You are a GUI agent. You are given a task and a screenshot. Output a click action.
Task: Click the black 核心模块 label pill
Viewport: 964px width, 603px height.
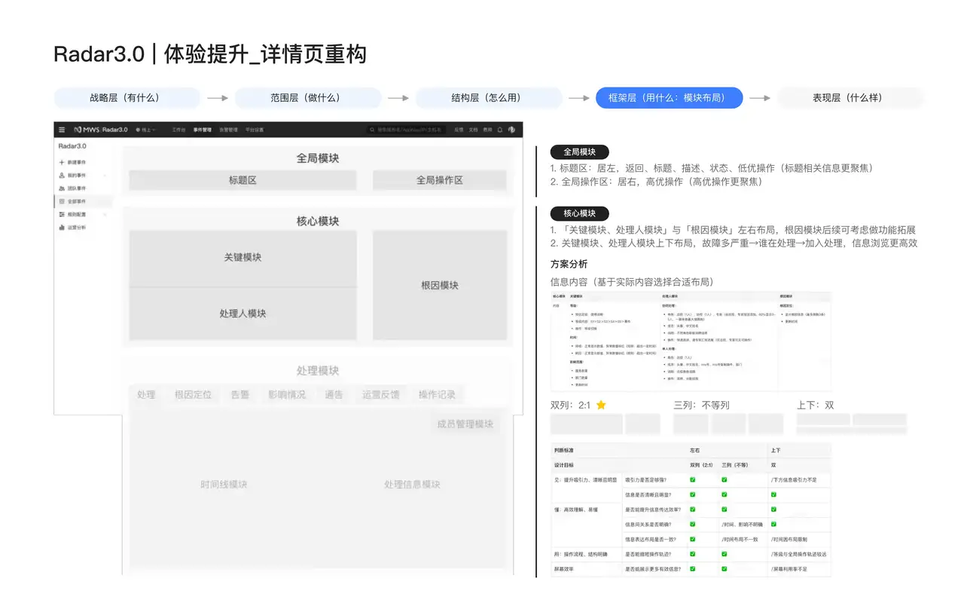pos(579,213)
